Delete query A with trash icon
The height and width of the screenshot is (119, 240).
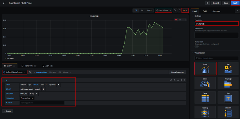click(x=182, y=80)
